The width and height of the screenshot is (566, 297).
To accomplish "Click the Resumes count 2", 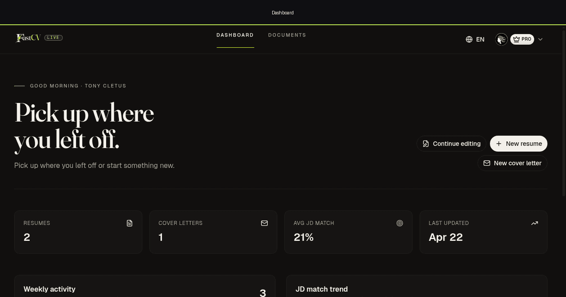I will (x=27, y=237).
